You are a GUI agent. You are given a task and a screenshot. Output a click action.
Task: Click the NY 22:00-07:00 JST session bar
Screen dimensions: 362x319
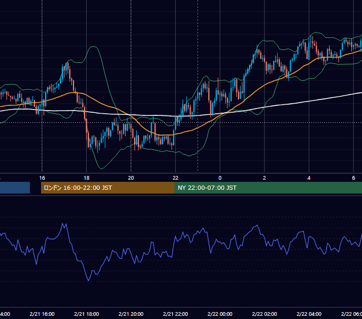tap(268, 188)
